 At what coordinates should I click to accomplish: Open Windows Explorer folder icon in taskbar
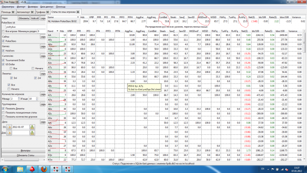pos(20,169)
